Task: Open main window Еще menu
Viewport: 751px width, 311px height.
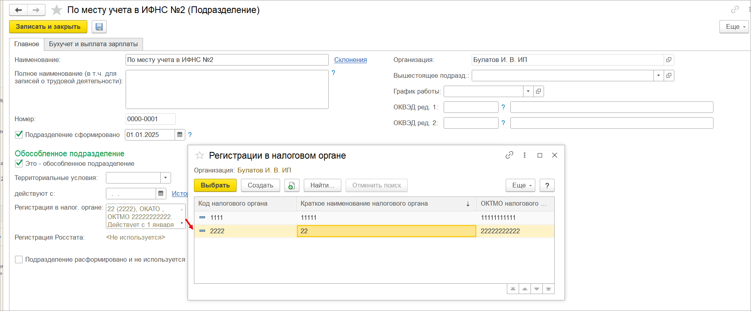Action: (x=734, y=27)
